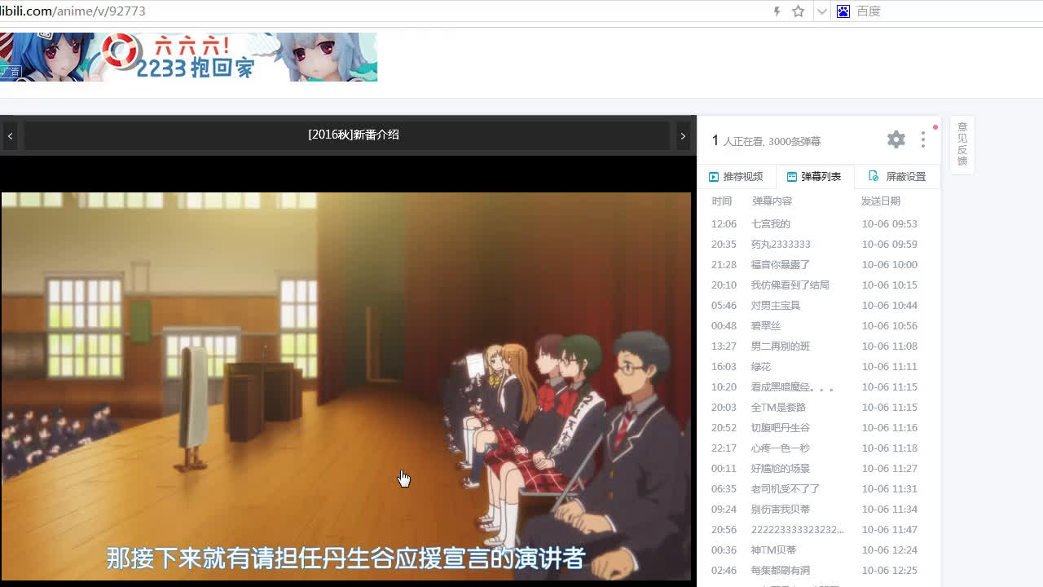Select danmaku '心疼一色一秒'
The width and height of the screenshot is (1043, 587).
[781, 448]
